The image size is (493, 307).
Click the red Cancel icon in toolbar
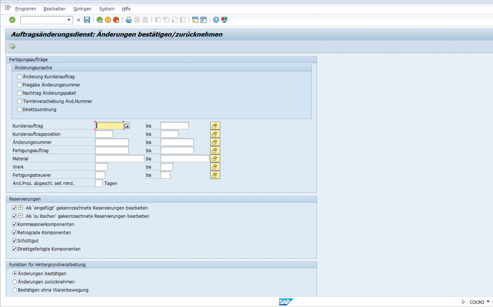pyautogui.click(x=116, y=20)
